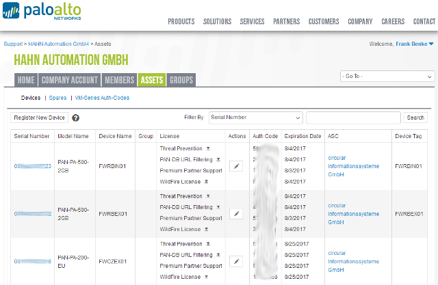Open the Filter By Serial Number dropdown
Viewport: 438px width, 285px height.
pyautogui.click(x=255, y=118)
